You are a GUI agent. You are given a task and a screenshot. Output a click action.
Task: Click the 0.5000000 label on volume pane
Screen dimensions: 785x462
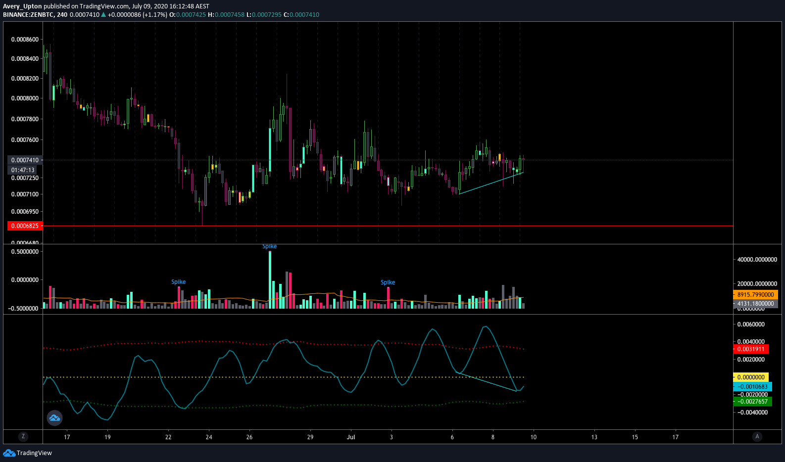click(x=25, y=252)
